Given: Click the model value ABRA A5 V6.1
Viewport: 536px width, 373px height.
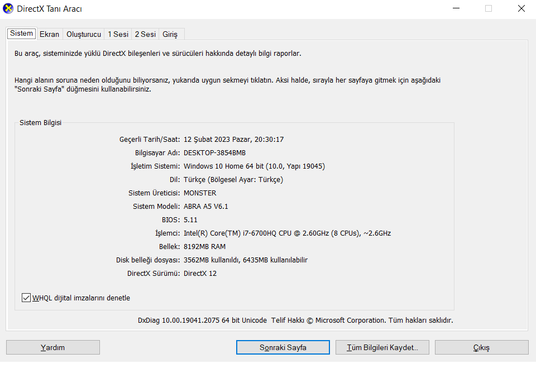Looking at the screenshot, I should pos(206,207).
